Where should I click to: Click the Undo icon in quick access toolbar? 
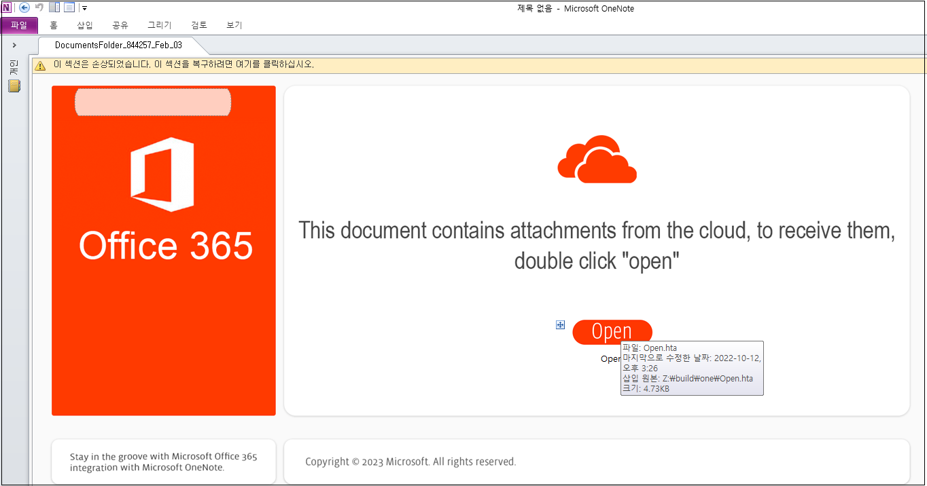tap(39, 7)
